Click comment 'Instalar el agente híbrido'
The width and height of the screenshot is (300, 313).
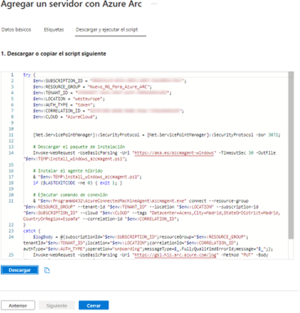tap(68, 170)
